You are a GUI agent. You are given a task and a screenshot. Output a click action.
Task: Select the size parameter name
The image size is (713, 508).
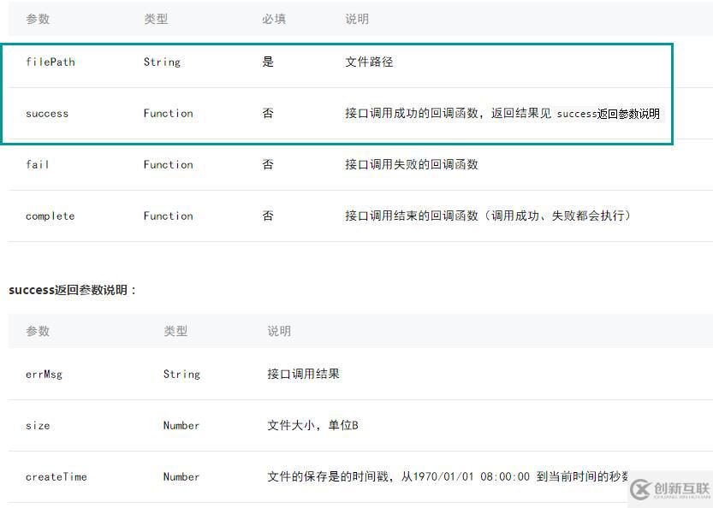click(x=38, y=425)
